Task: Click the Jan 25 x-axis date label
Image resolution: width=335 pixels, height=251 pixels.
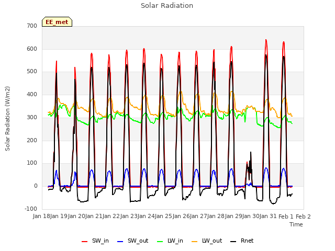Action: click(x=164, y=216)
